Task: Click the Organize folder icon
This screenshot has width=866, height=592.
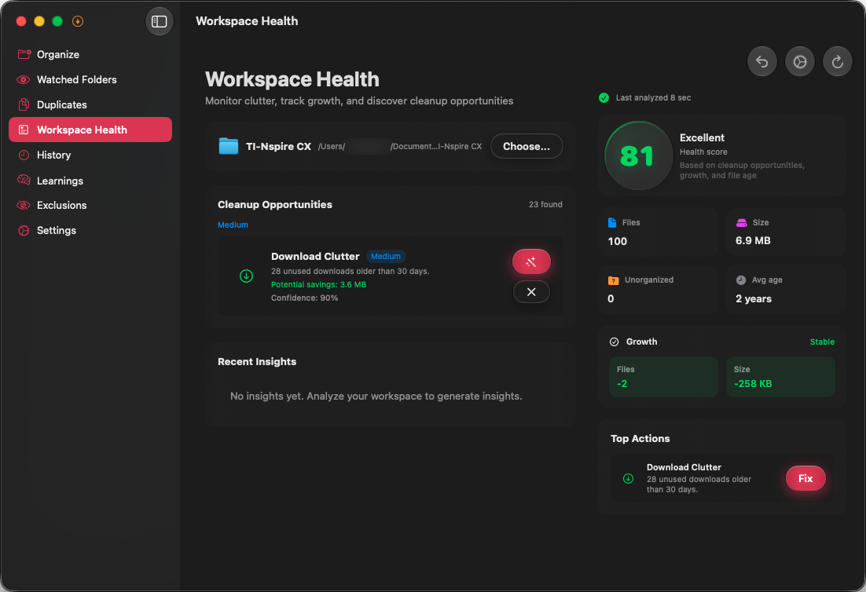Action: pos(24,54)
